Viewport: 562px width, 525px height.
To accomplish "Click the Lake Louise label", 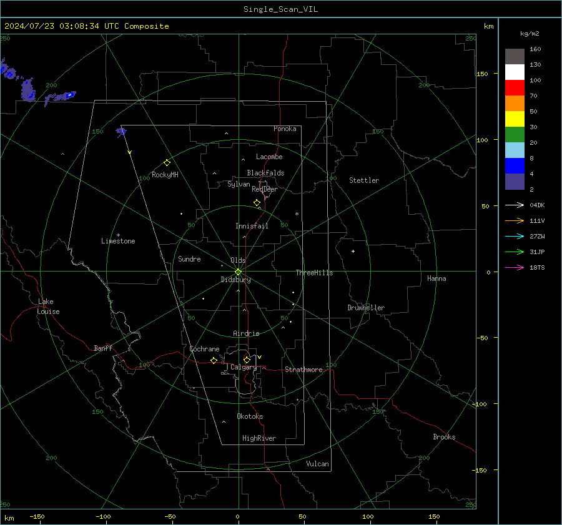I will (x=48, y=307).
